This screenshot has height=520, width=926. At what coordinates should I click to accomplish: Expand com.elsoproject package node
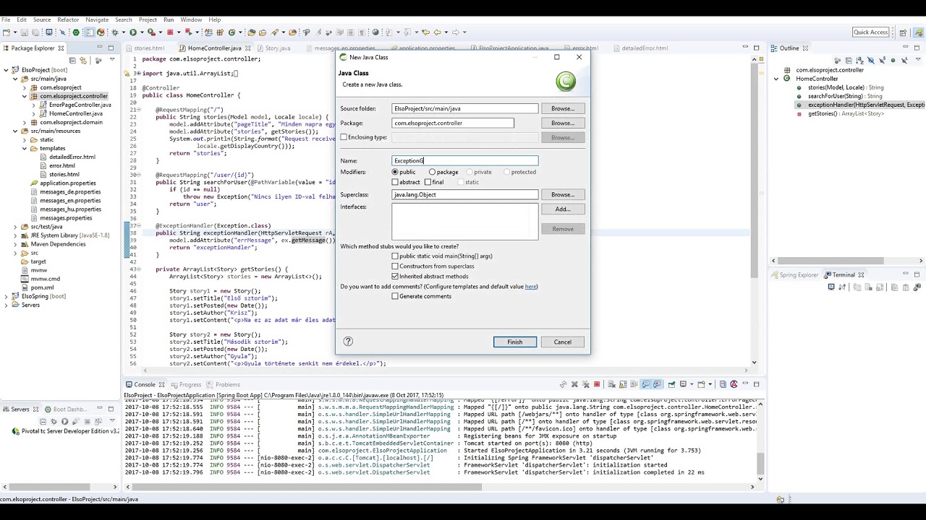click(x=24, y=87)
